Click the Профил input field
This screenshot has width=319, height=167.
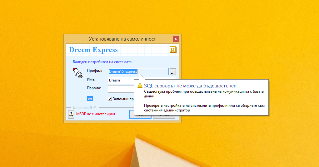(138, 71)
